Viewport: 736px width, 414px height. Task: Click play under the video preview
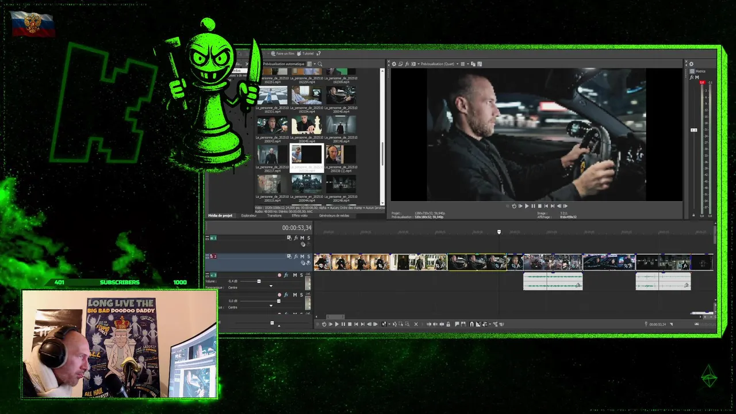pyautogui.click(x=527, y=206)
